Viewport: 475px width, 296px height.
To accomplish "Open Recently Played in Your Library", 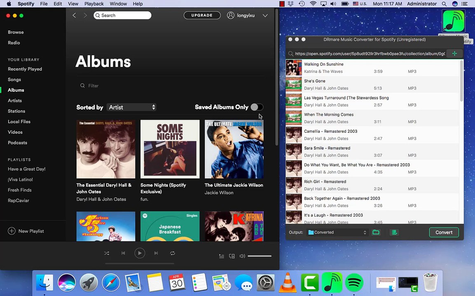I will pos(25,69).
